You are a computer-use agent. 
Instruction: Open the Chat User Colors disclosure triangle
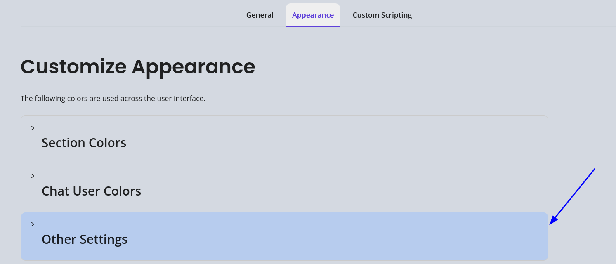click(x=33, y=176)
